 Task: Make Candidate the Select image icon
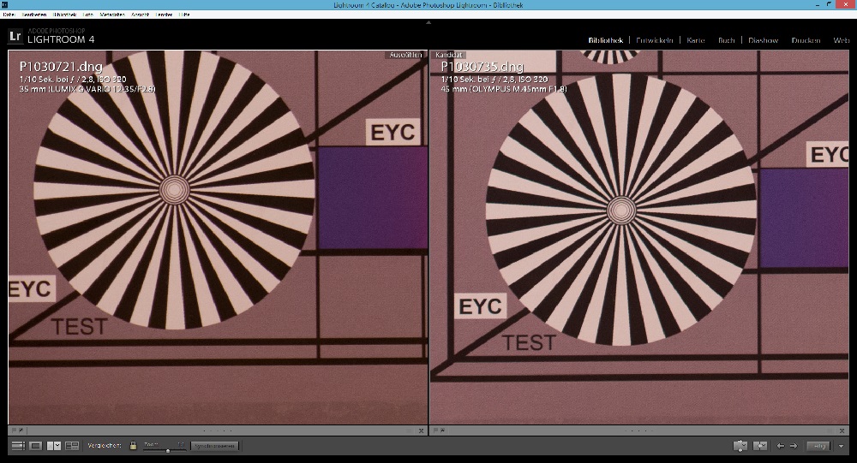759,446
